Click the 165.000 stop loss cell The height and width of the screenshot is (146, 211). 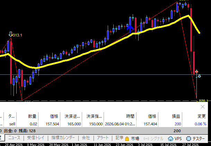tap(71, 124)
